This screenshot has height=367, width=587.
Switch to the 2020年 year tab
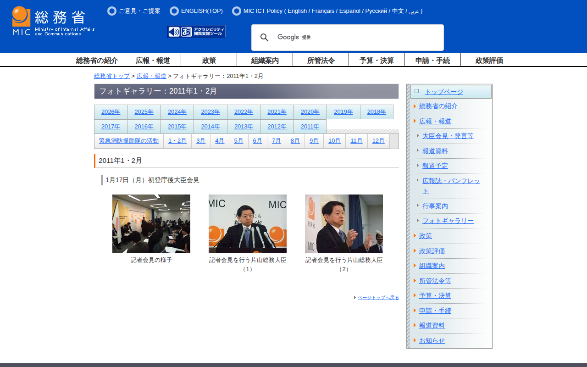click(x=310, y=112)
